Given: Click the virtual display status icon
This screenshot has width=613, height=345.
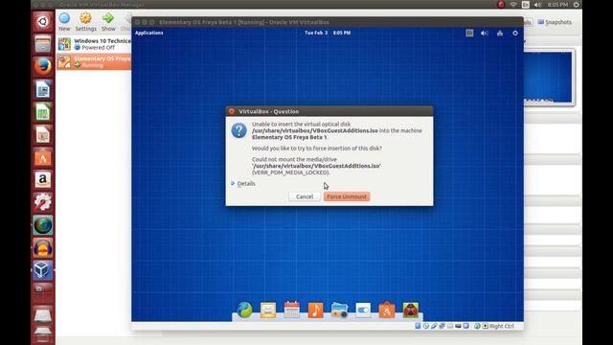Looking at the screenshot, I should pos(466,326).
